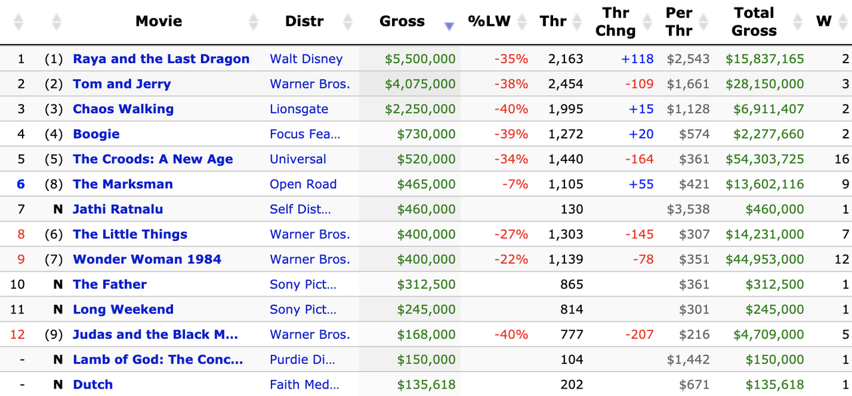Click the blue descending arrow beside Gross

click(449, 26)
